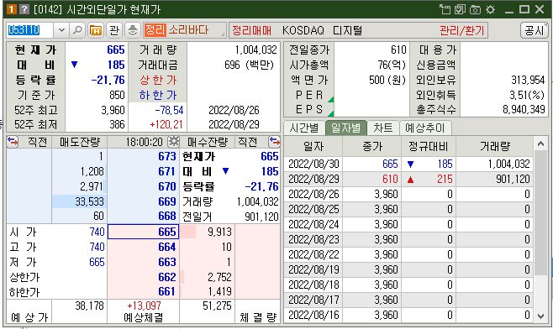Click the ask price 668
553x329 pixels.
point(167,216)
